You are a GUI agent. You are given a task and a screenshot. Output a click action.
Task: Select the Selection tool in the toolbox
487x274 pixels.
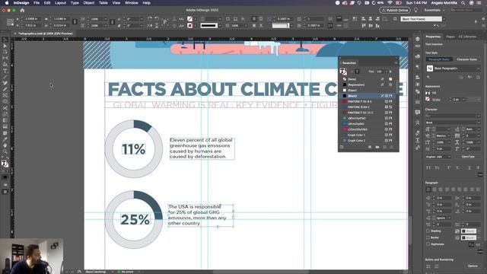click(5, 40)
